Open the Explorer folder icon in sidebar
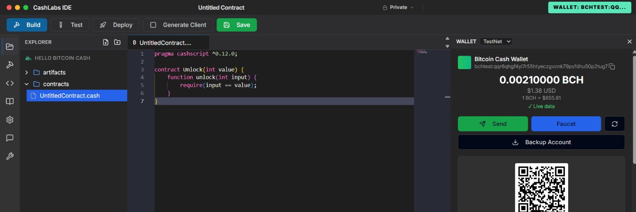This screenshot has height=212, width=636. tap(10, 47)
